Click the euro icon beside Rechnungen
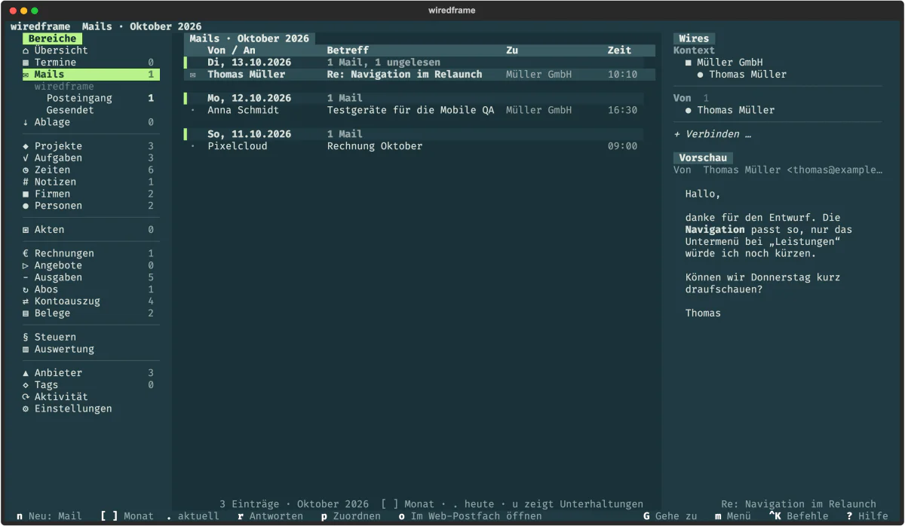Screen dimensions: 905x526 [26, 253]
